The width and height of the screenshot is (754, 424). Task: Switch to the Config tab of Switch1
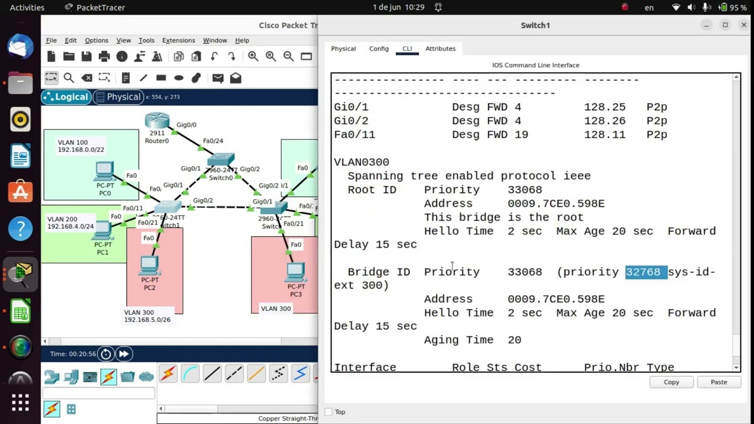379,49
